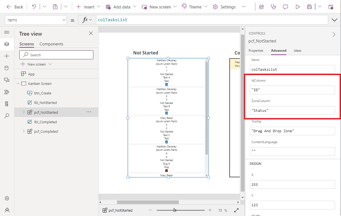The width and height of the screenshot is (341, 216).
Task: Select the Data icon on the left rail
Action: pos(7,68)
